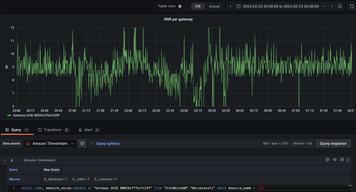Hide query A using eye icon
Screen dimensions: 356x192
tap(335, 160)
